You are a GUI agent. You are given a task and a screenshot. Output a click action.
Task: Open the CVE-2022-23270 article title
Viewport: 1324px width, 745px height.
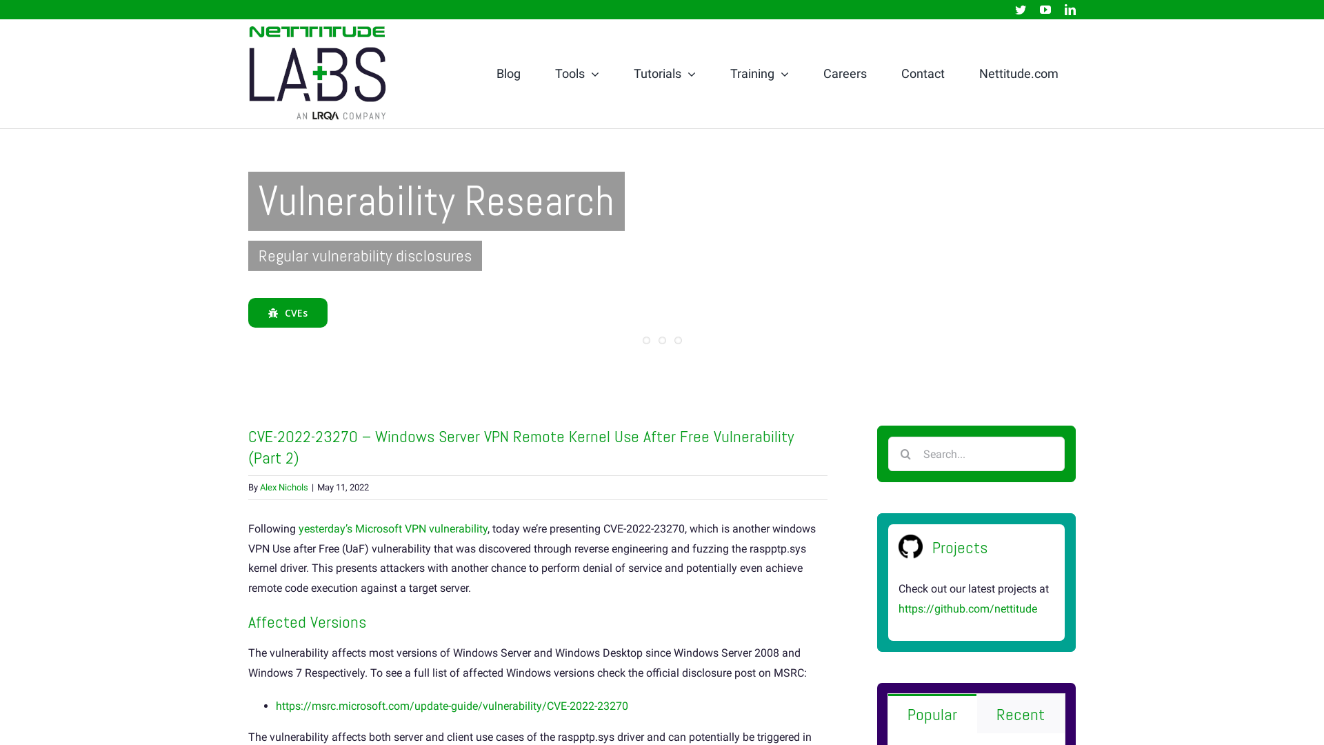[x=521, y=447]
